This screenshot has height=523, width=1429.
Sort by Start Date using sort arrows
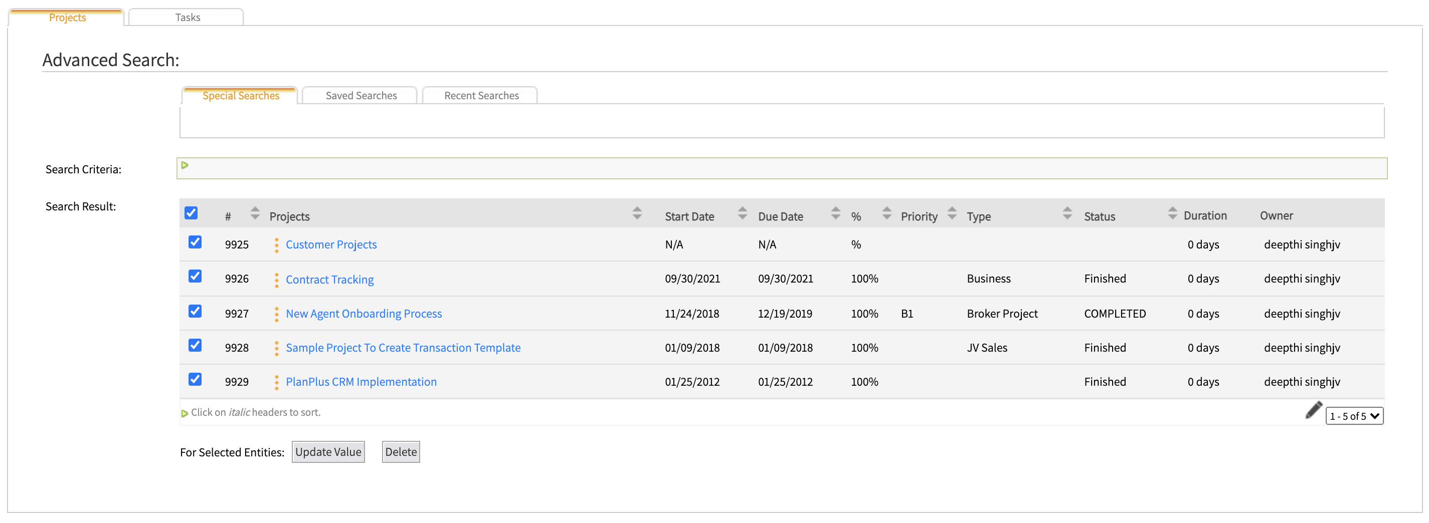click(742, 213)
